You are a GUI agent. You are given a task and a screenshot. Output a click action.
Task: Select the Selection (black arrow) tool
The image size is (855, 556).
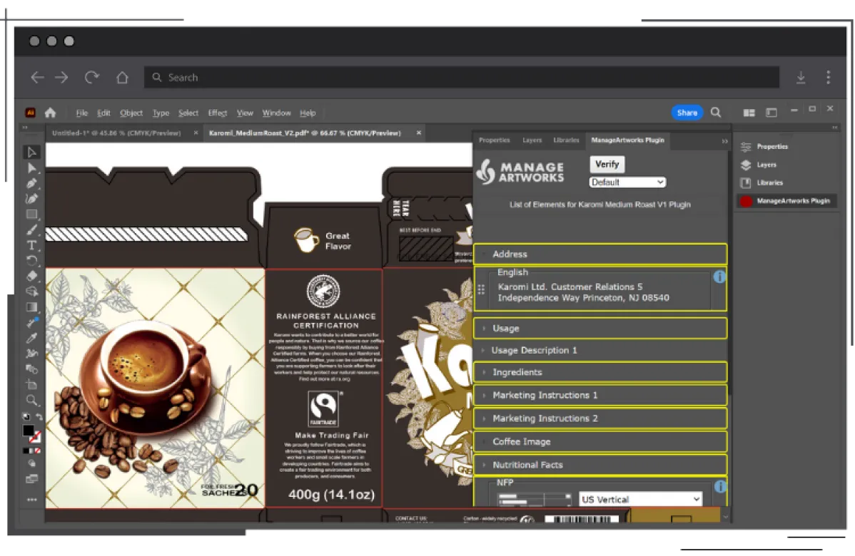coord(31,152)
